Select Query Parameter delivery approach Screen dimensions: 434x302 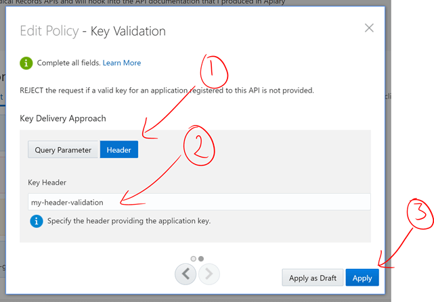tap(63, 149)
